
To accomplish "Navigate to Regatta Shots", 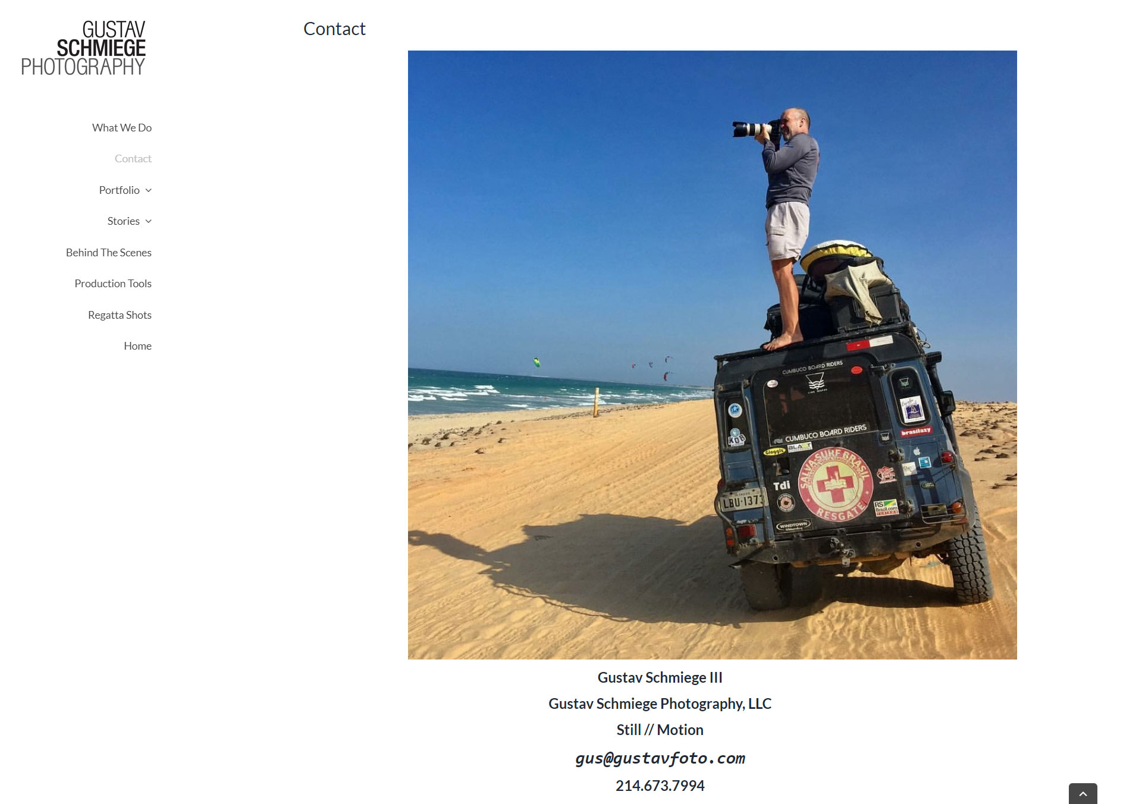I will point(120,315).
